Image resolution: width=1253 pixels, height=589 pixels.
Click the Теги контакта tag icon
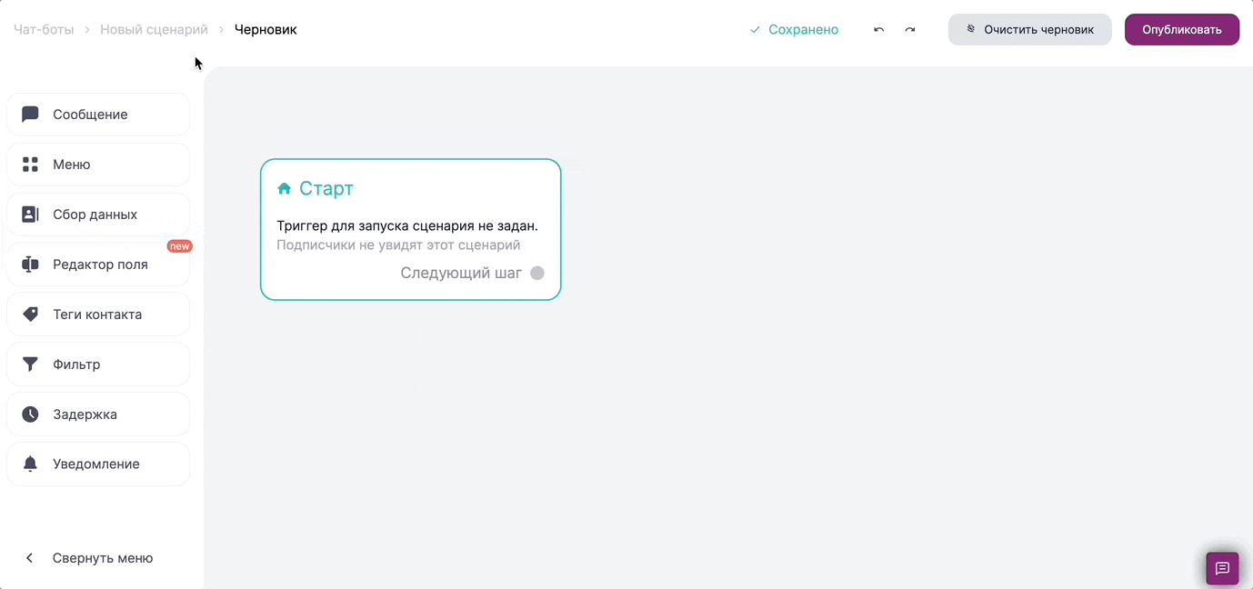click(x=30, y=314)
